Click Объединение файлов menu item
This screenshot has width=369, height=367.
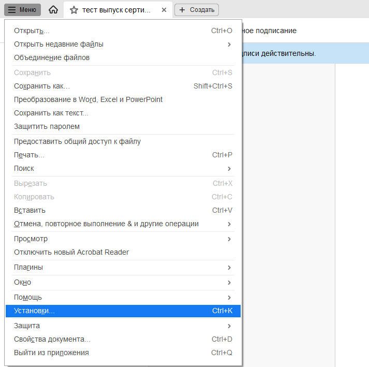pyautogui.click(x=52, y=57)
